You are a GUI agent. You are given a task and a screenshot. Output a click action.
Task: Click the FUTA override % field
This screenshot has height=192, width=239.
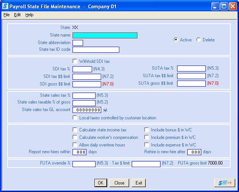pos(84,164)
